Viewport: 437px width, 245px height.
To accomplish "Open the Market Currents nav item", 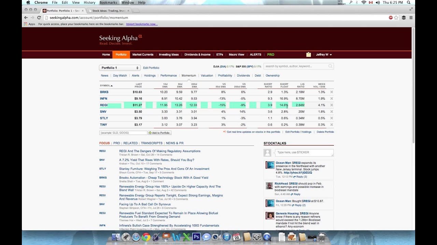I will tap(143, 54).
